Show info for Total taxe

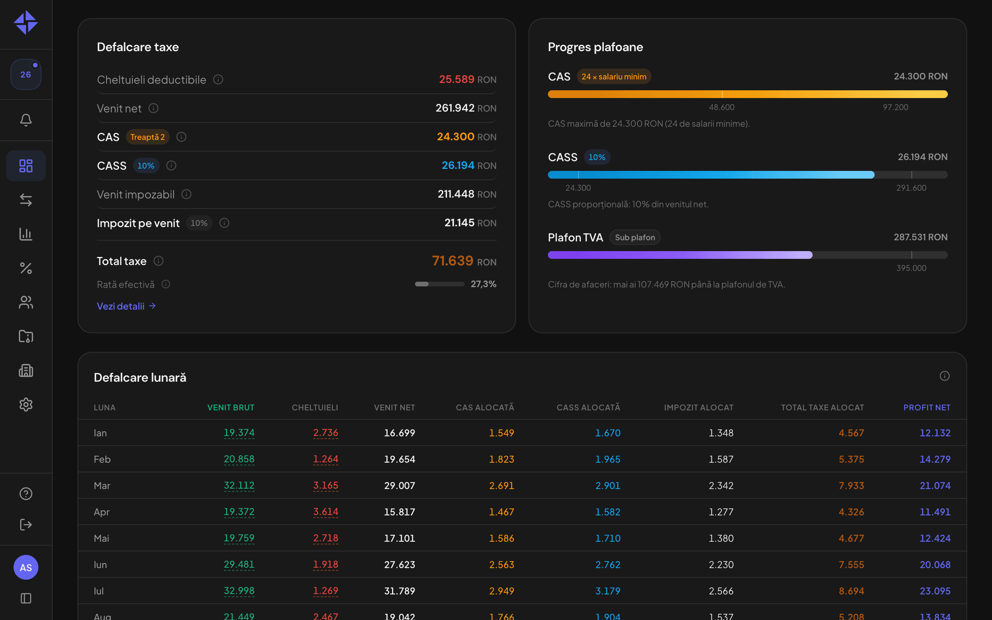(x=158, y=261)
